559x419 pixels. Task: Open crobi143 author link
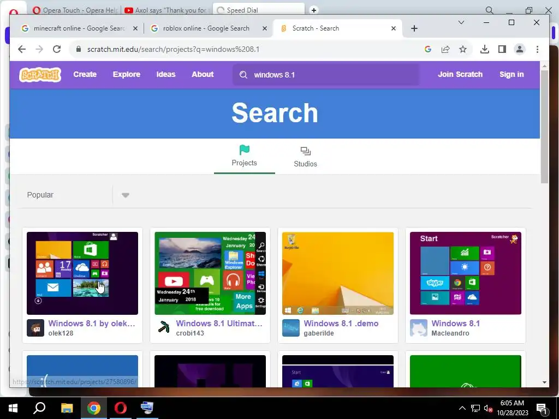click(x=190, y=333)
